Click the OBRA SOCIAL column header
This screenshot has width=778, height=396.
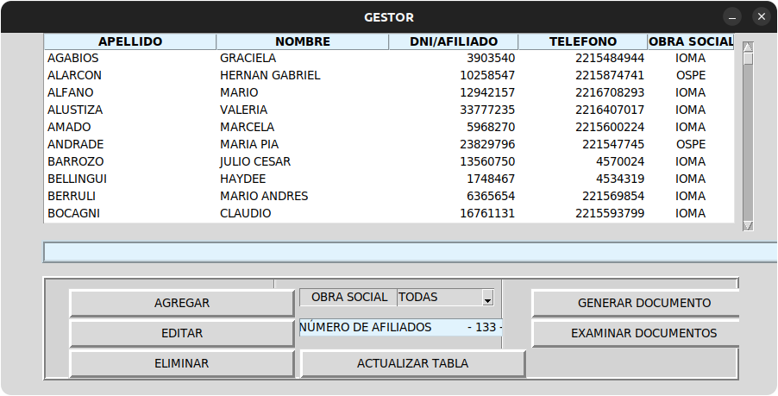coord(691,41)
